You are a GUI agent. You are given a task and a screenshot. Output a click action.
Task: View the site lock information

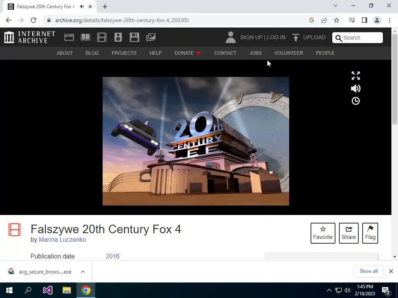tap(49, 20)
